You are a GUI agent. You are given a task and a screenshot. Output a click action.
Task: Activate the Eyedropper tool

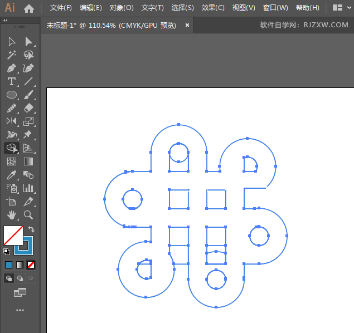[x=11, y=175]
